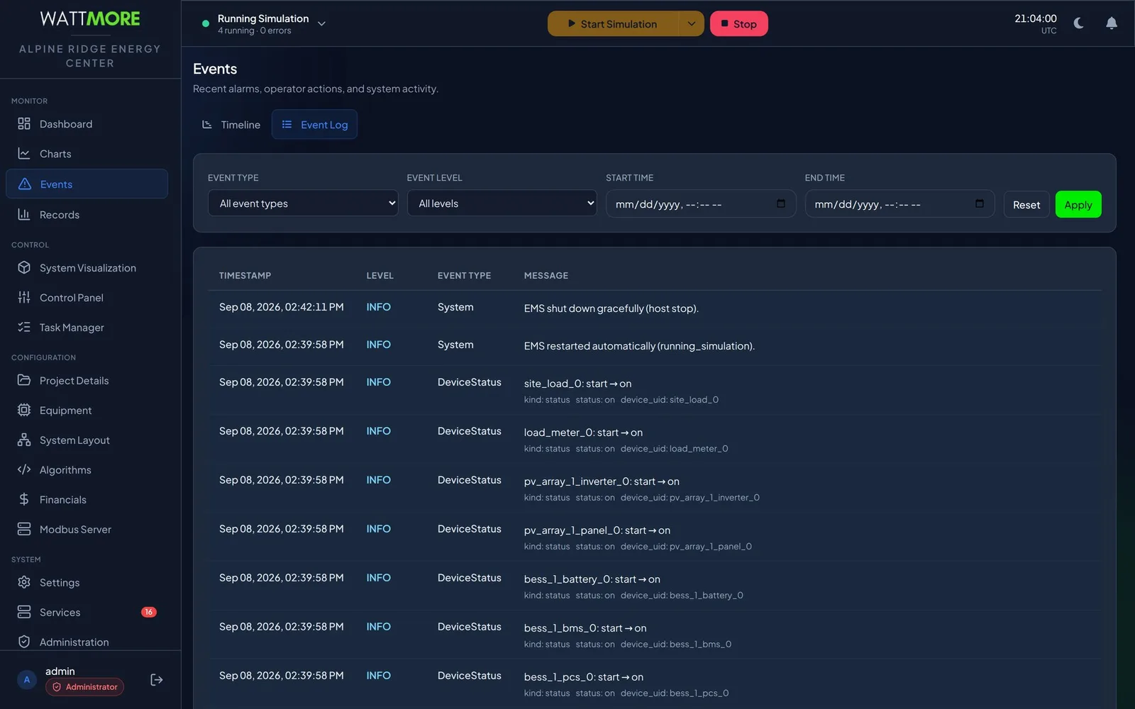Click the Start Time date input field
The height and width of the screenshot is (709, 1135).
pos(701,203)
